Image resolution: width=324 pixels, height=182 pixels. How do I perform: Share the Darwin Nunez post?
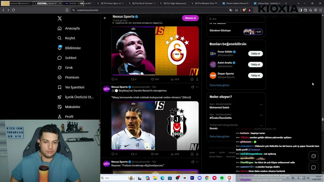pyautogui.click(x=197, y=154)
